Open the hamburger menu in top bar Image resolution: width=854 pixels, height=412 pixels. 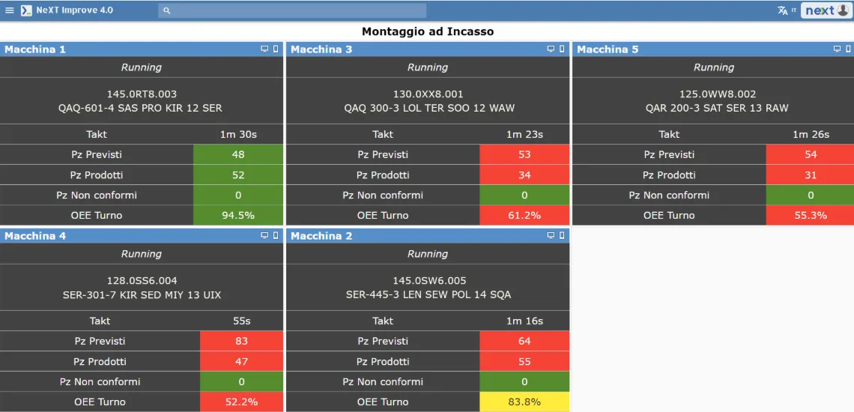tap(10, 10)
